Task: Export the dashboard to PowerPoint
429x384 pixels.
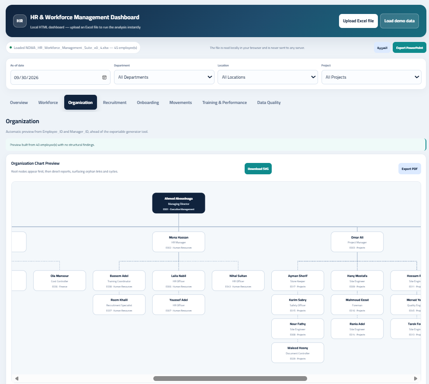Action: 409,48
